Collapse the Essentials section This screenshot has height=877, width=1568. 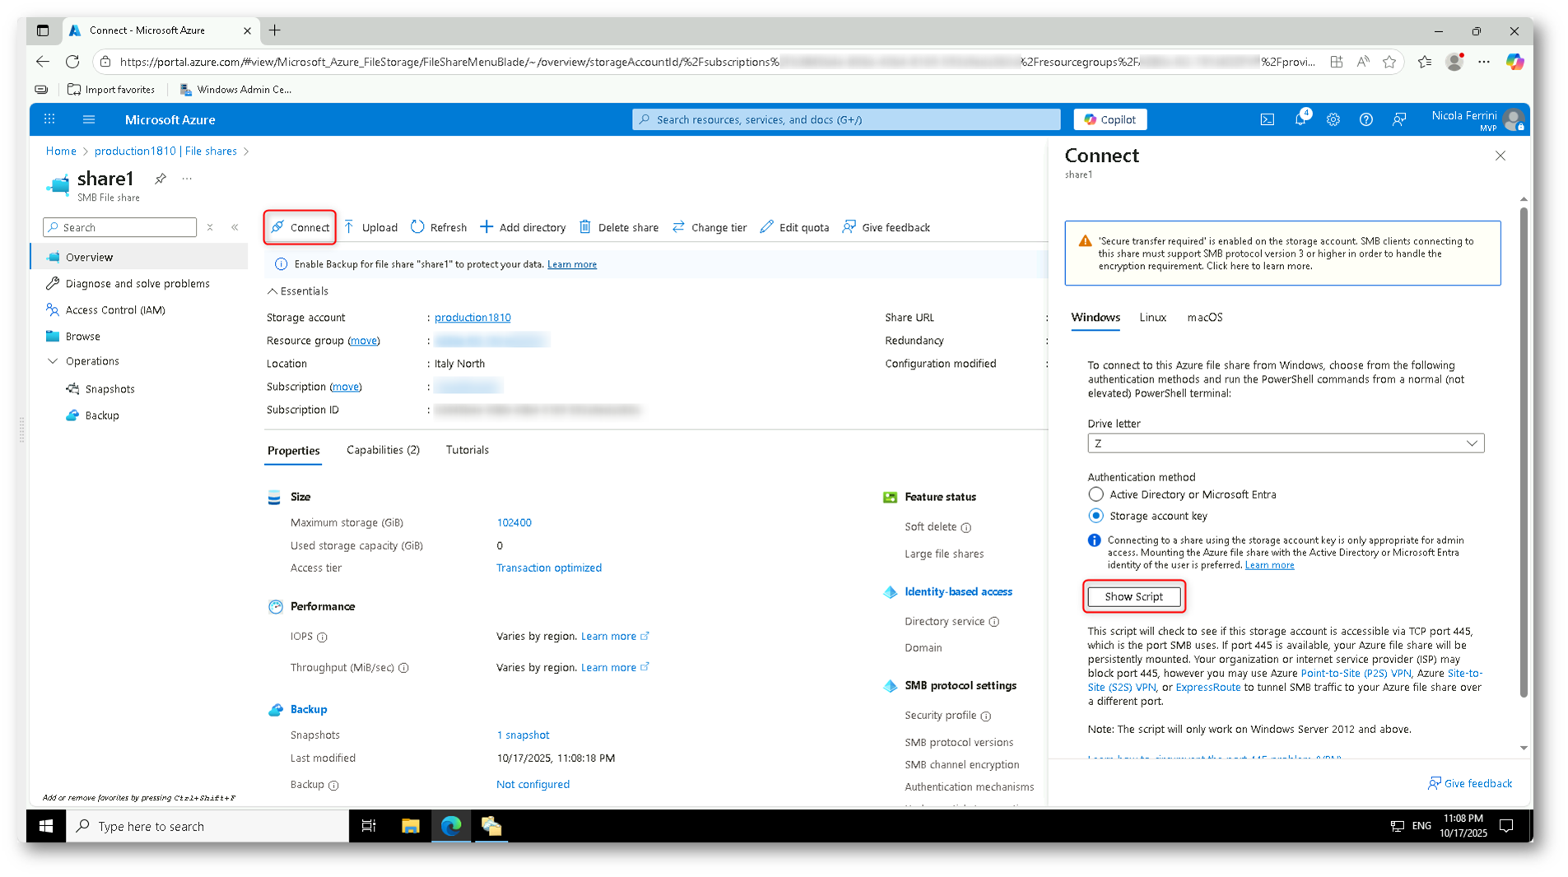coord(272,291)
